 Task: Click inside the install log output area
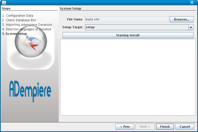128,77
